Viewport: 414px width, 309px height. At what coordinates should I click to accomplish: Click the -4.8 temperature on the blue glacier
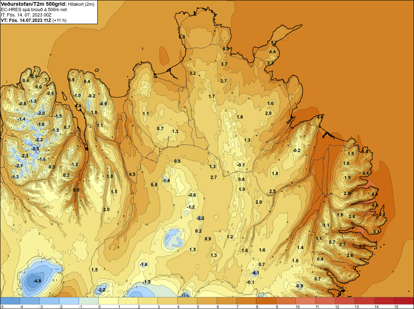coord(37,281)
